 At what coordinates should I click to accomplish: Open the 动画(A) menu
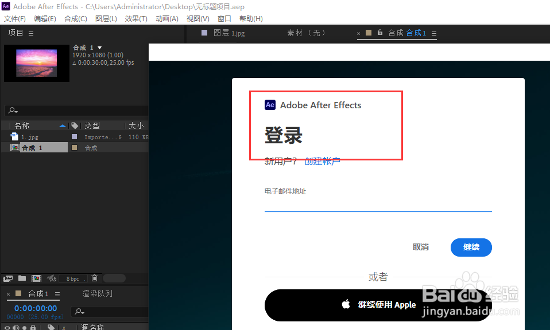coord(167,18)
